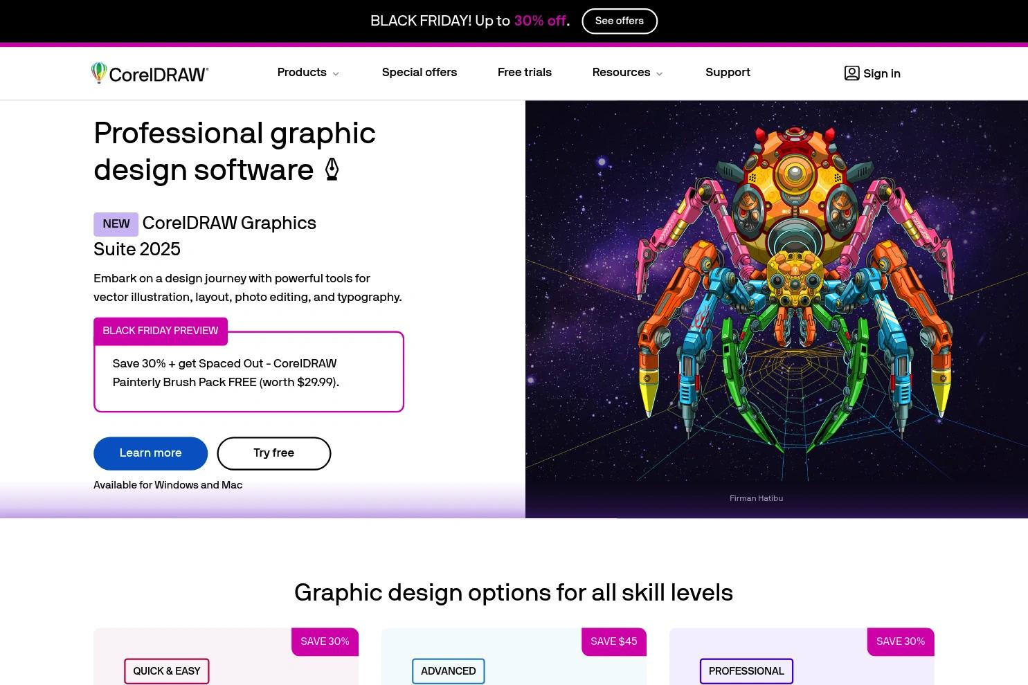The height and width of the screenshot is (685, 1028).
Task: Click the Sign in link
Action: pos(882,73)
